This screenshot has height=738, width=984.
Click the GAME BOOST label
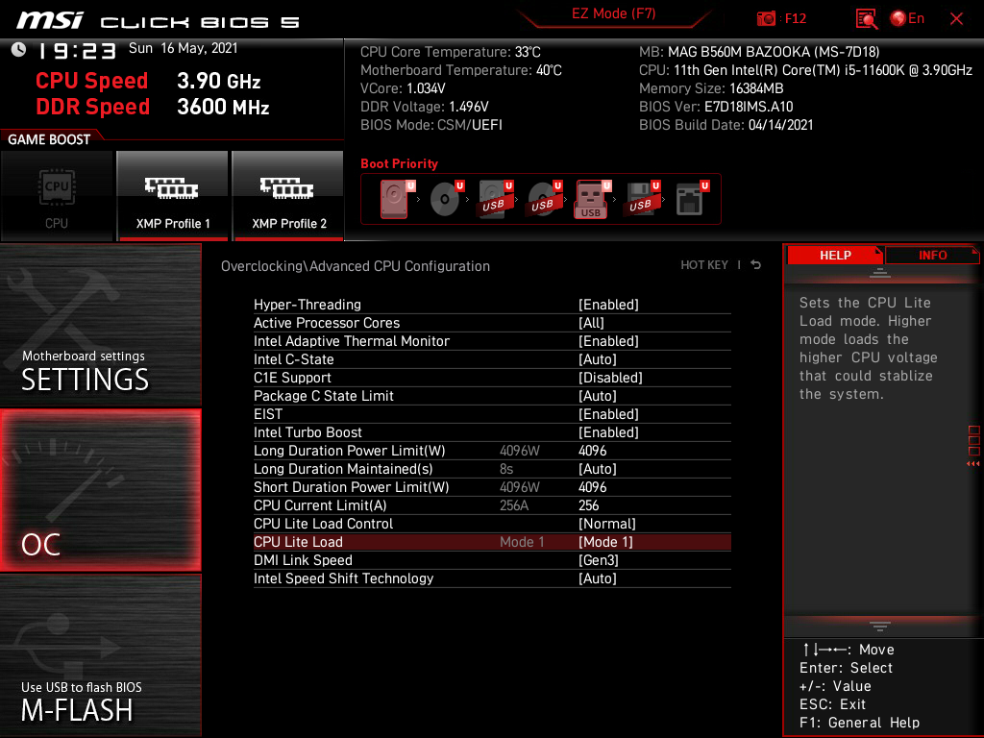(x=49, y=139)
